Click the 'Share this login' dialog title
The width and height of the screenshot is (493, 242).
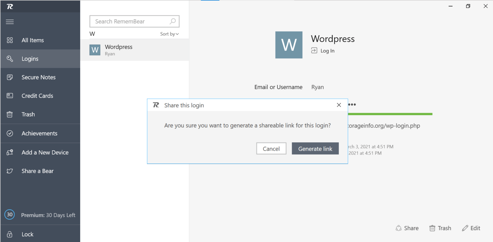pos(184,105)
